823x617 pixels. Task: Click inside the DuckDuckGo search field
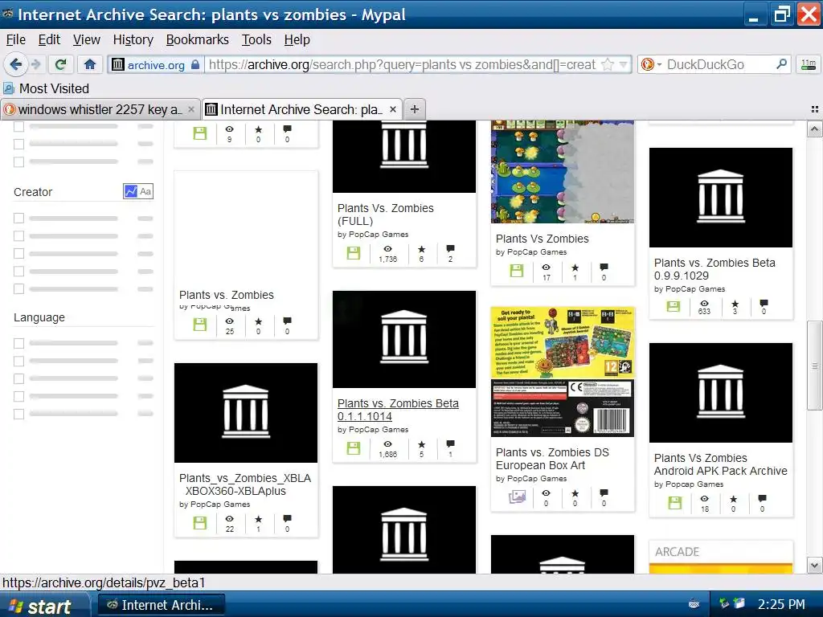(719, 64)
